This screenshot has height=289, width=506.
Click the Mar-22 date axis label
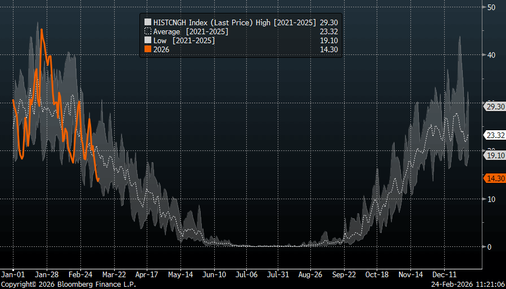pos(114,275)
